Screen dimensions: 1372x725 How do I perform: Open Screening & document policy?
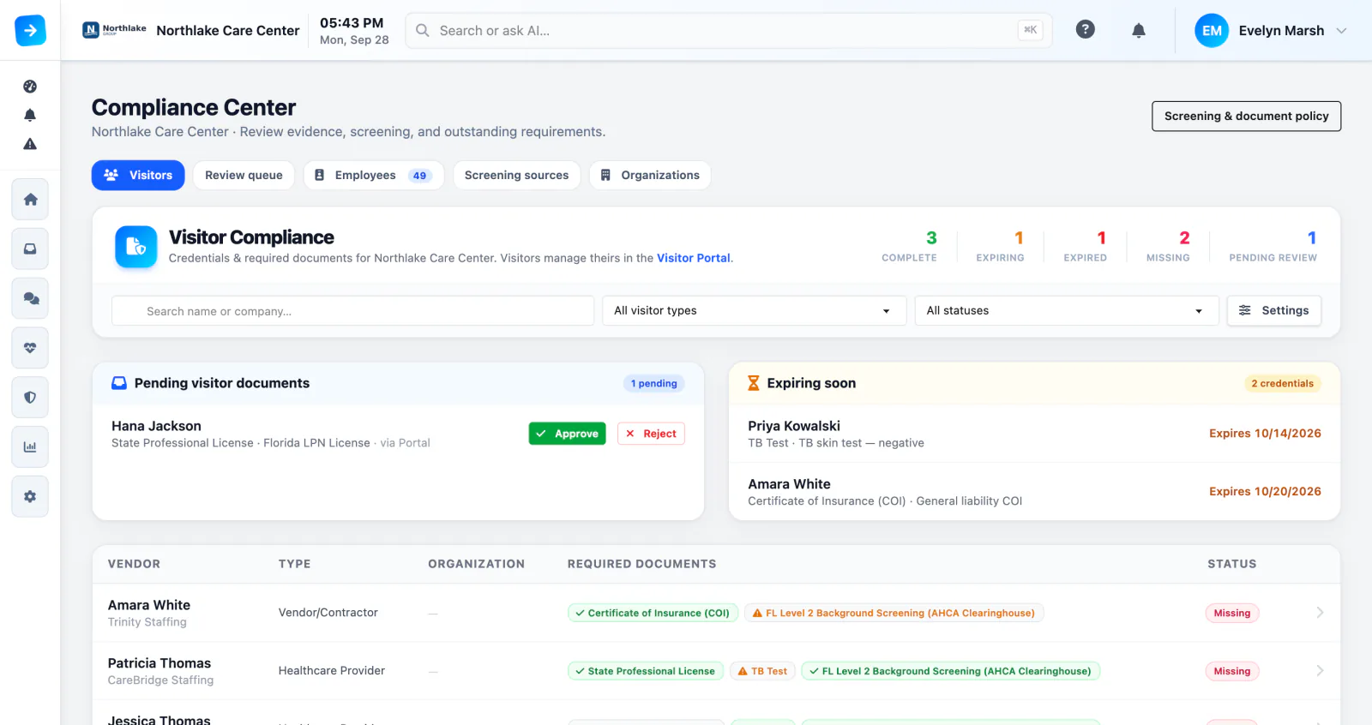[x=1246, y=117]
